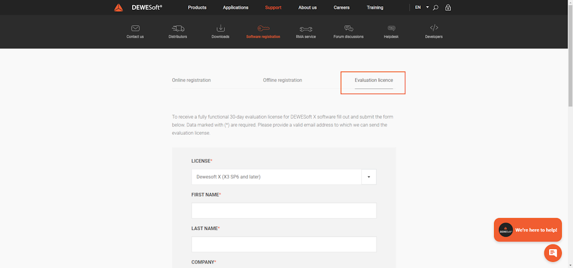This screenshot has height=268, width=573.
Task: Select the Evaluation licence tab
Action: (x=374, y=80)
